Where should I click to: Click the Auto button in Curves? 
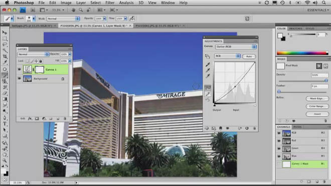pyautogui.click(x=249, y=56)
